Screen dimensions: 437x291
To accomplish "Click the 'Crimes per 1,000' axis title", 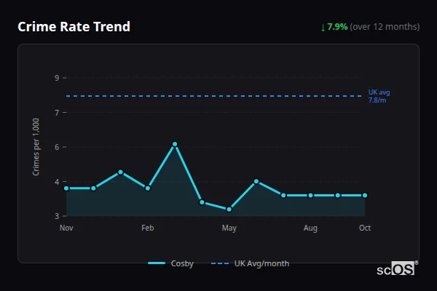I will click(x=36, y=147).
